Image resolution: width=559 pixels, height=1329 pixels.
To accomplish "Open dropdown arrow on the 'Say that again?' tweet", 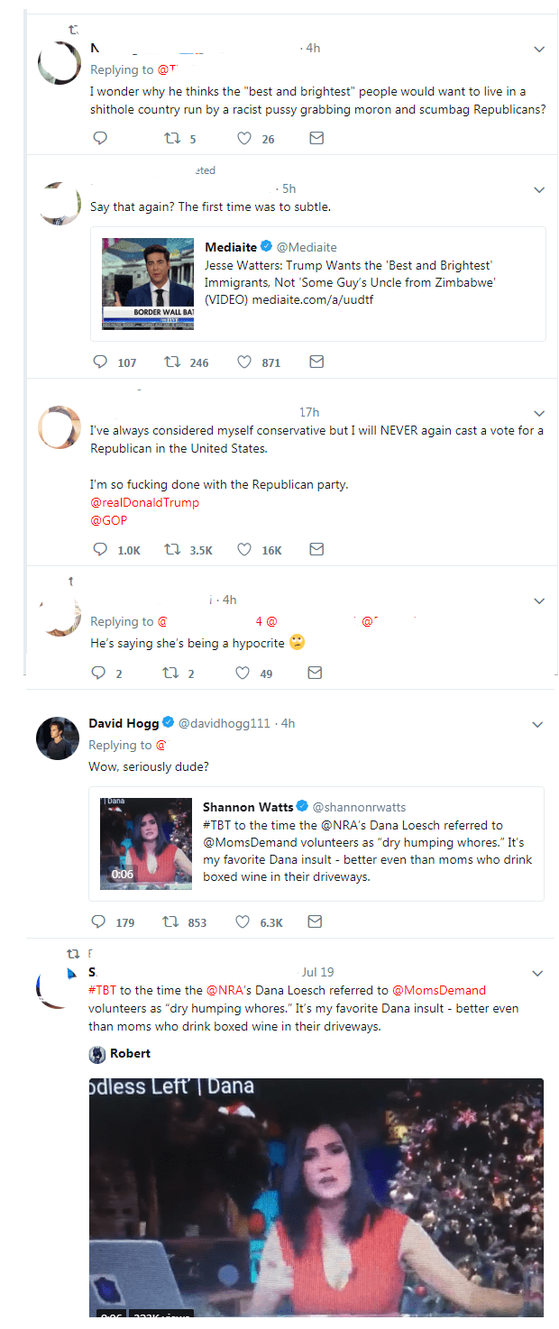I will 539,190.
